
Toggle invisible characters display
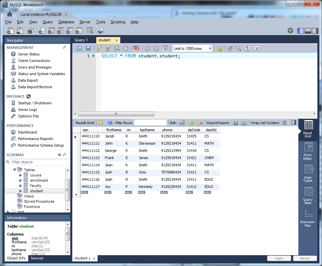[x=247, y=49]
